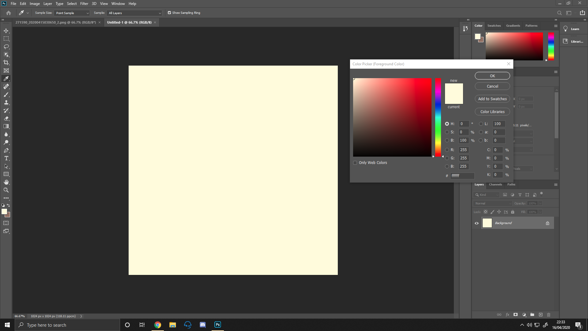Click Add to Swatches button
Viewport: 588px width, 331px height.
click(x=492, y=99)
